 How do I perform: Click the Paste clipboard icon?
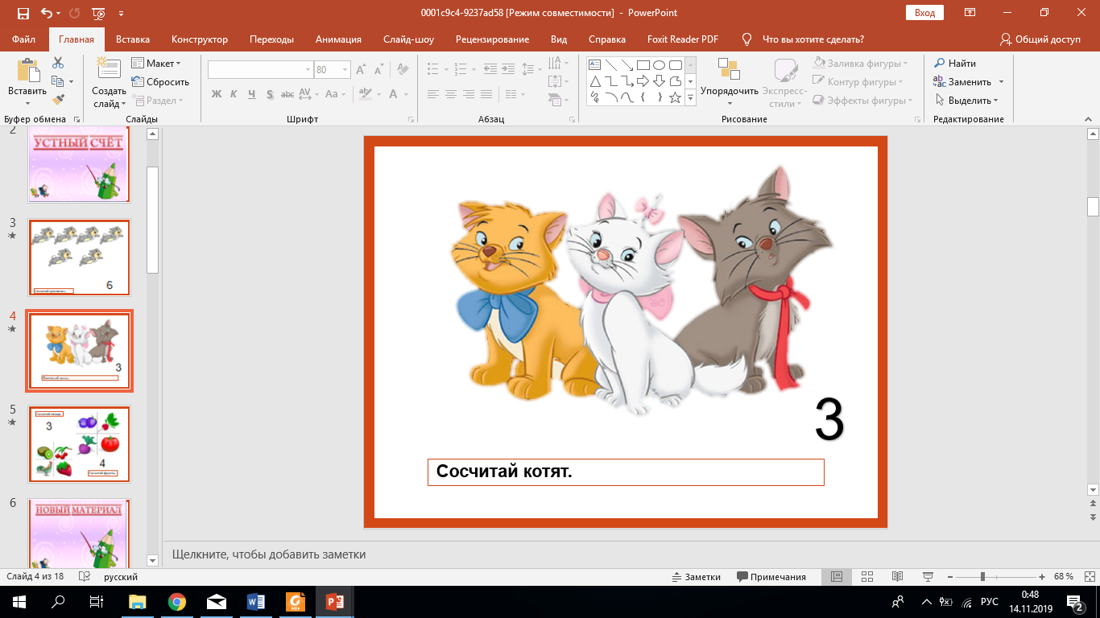point(28,72)
